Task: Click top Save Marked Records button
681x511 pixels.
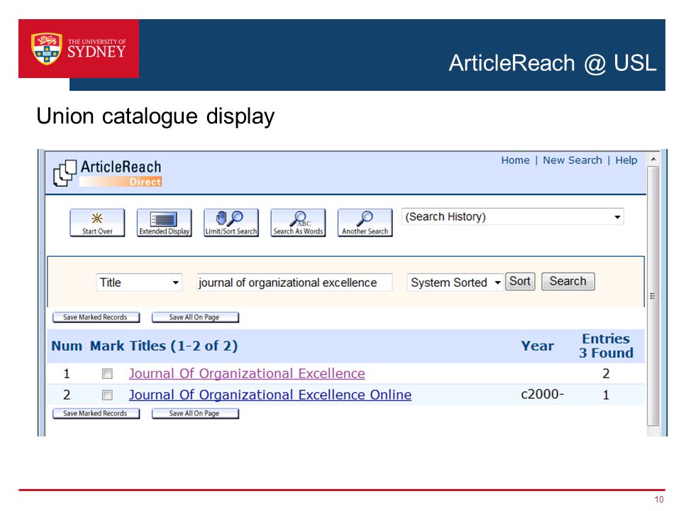Action: click(x=96, y=317)
